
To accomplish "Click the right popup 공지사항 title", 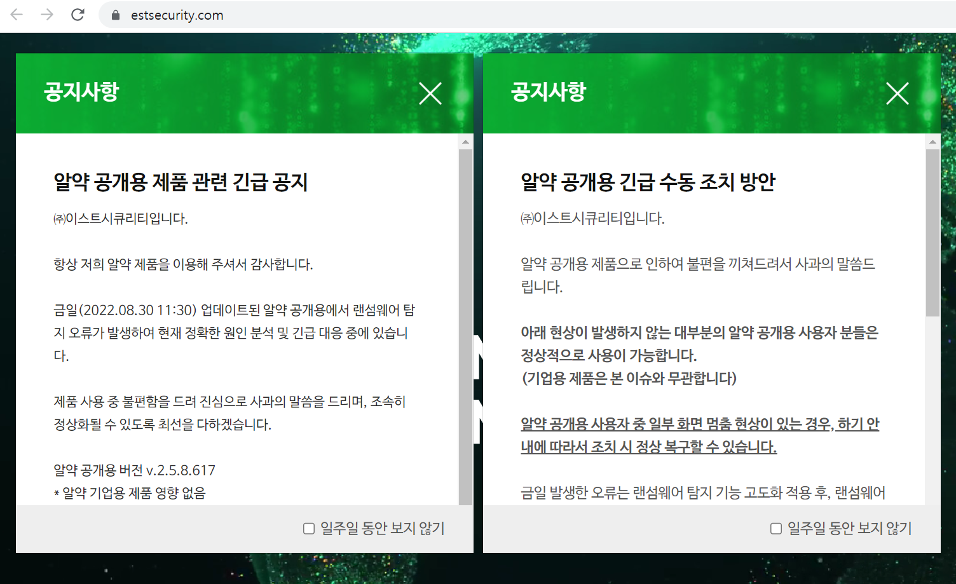I will tap(549, 92).
